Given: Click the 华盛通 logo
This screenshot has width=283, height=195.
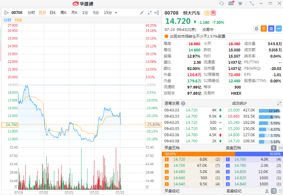Looking at the screenshot, I should 83,3.
